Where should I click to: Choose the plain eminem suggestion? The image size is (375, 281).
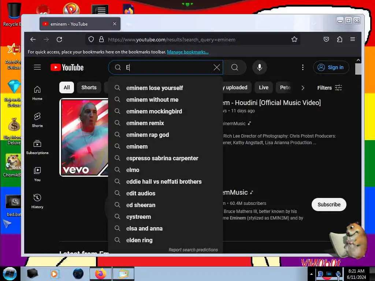[166, 146]
